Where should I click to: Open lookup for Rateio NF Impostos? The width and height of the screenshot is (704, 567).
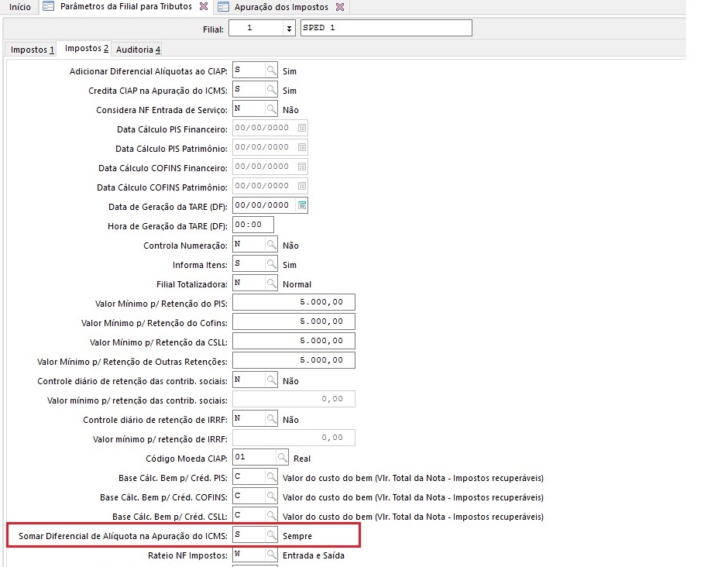pyautogui.click(x=271, y=555)
